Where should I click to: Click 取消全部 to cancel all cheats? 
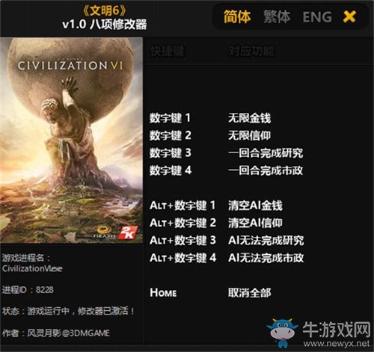click(249, 293)
